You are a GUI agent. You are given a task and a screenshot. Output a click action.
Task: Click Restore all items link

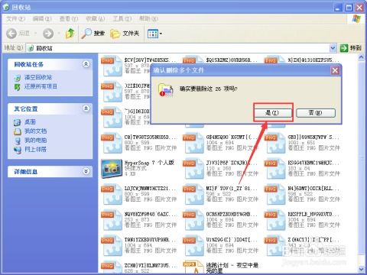pyautogui.click(x=41, y=86)
